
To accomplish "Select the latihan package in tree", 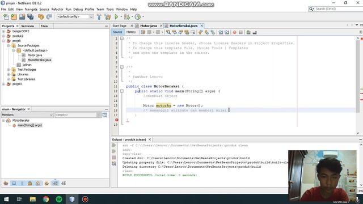I will pyautogui.click(x=27, y=65).
